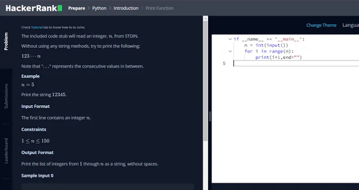Click 'The first line contains an integer' text
Viewport: 359px width, 190px height.
[x=56, y=118]
